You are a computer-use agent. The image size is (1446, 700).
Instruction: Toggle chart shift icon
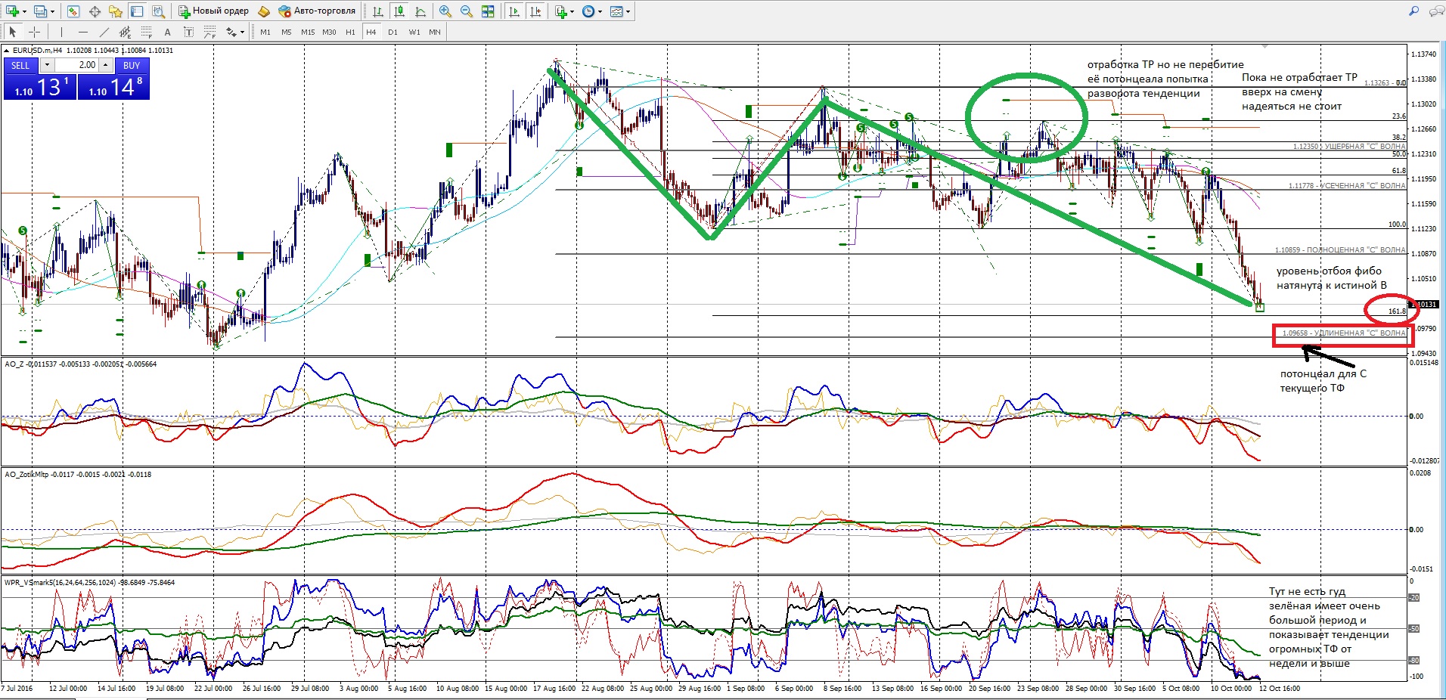(535, 11)
